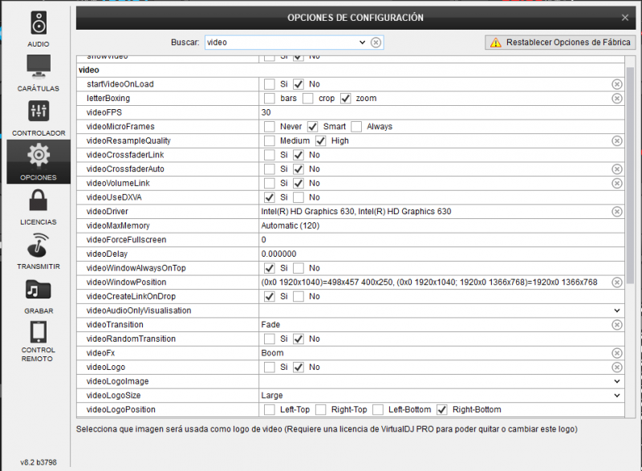The height and width of the screenshot is (471, 642).
Task: Check No for videoCreateLinkOnDrop
Action: click(x=299, y=297)
